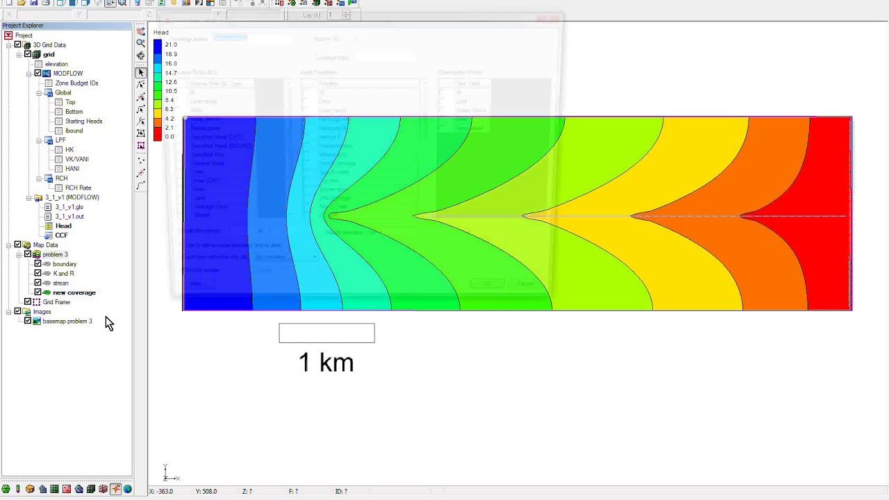Select the CCF dataset
This screenshot has width=889, height=500.
[x=61, y=235]
